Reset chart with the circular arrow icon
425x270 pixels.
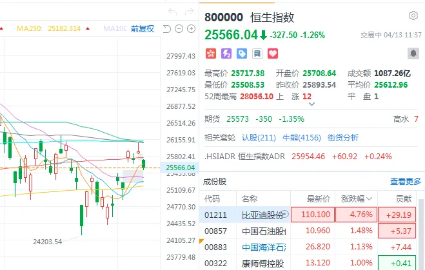(x=166, y=28)
